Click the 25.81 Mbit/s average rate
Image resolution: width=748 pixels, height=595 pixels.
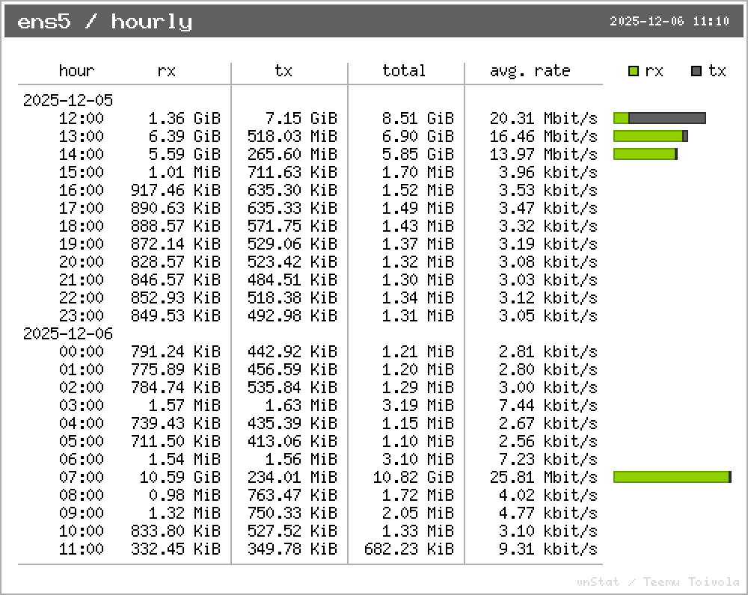544,477
